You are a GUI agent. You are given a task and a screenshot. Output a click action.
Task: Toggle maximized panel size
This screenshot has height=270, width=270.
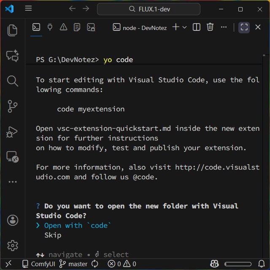click(x=244, y=27)
